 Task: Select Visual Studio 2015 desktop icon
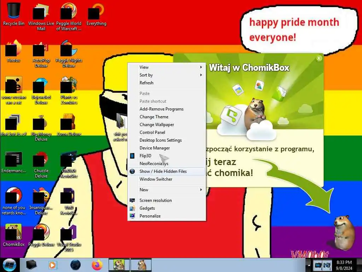[69, 238]
